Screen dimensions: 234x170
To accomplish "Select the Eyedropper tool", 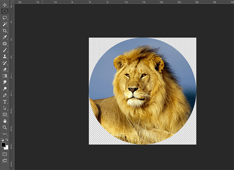I will (5, 37).
